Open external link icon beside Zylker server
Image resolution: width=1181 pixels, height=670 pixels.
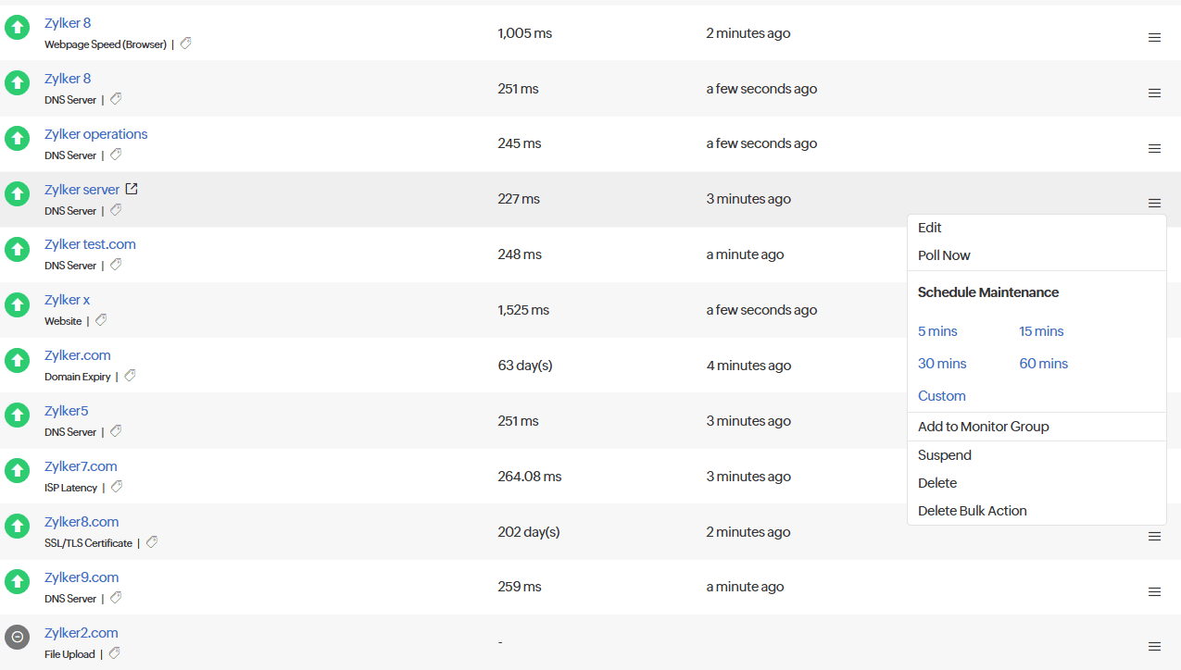(132, 189)
